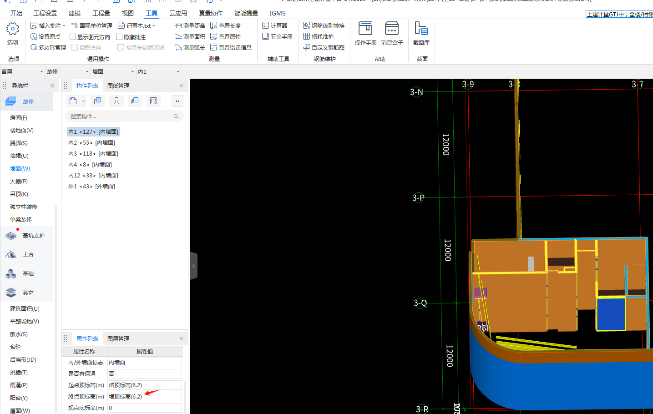
Task: Open the 工程量 ribbon tab
Action: (x=101, y=13)
